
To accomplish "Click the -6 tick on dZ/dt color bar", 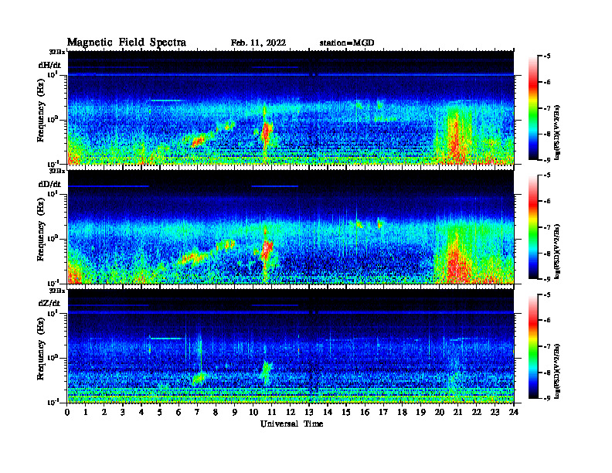I will click(548, 320).
